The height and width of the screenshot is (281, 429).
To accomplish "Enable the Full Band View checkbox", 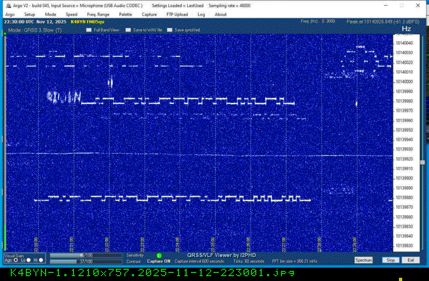I will coord(90,31).
